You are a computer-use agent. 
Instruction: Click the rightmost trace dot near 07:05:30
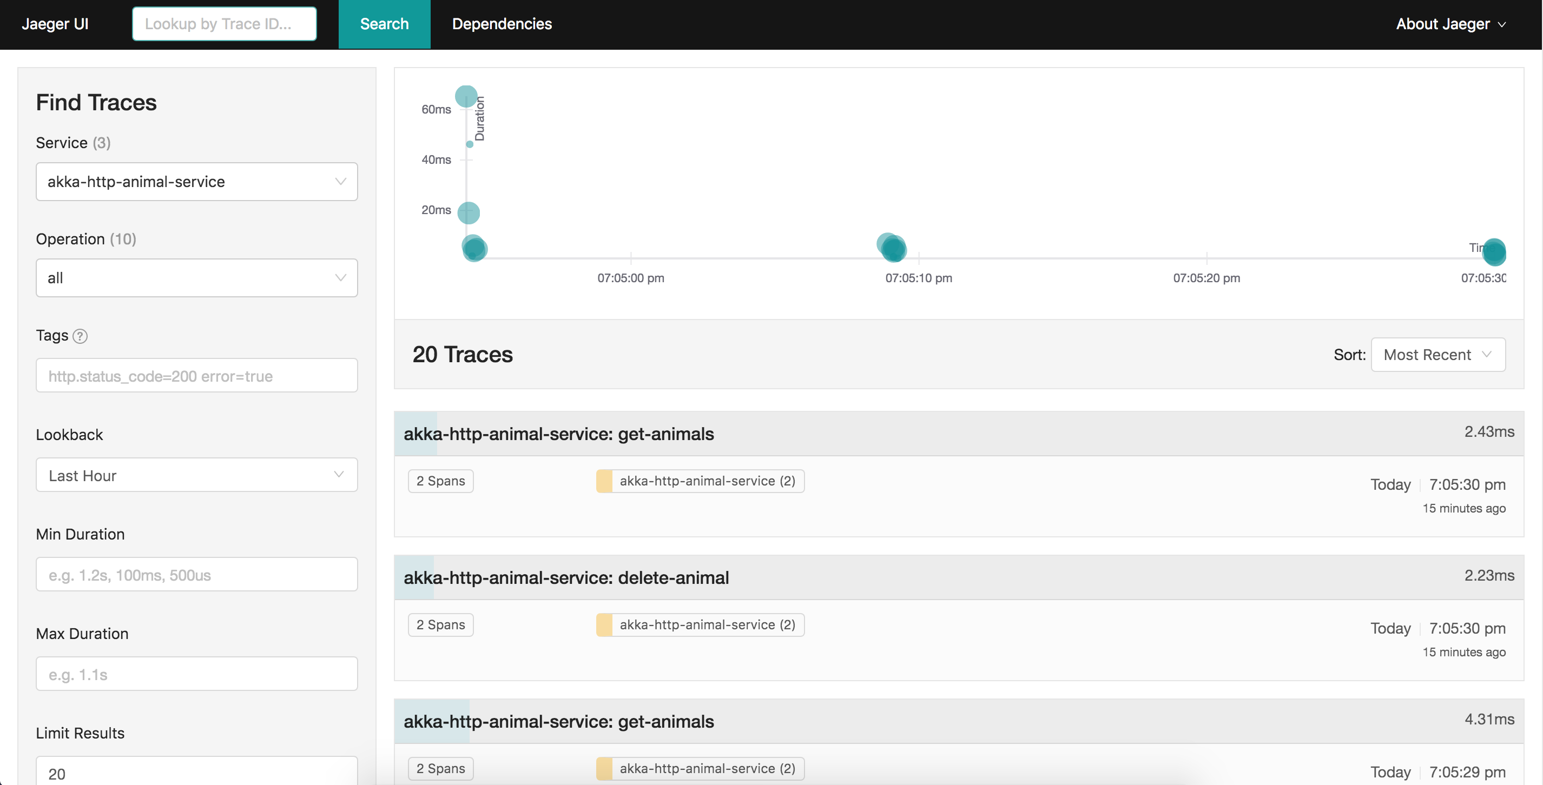click(1494, 252)
